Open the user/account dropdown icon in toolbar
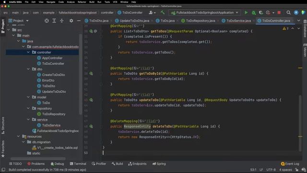 (x=152, y=12)
